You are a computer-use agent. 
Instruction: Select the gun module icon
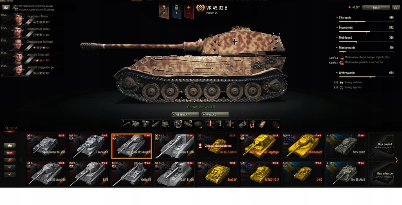(126, 124)
